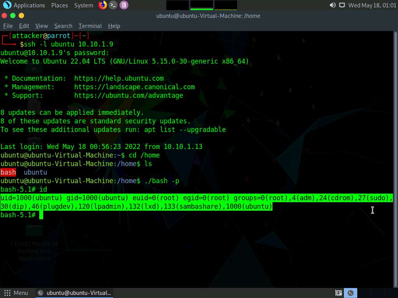Launch Firefox from the top panel
Image resolution: width=398 pixels, height=298 pixels.
click(x=103, y=5)
